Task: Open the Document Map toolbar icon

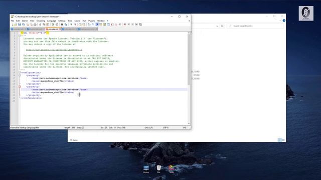Action: pyautogui.click(x=104, y=24)
